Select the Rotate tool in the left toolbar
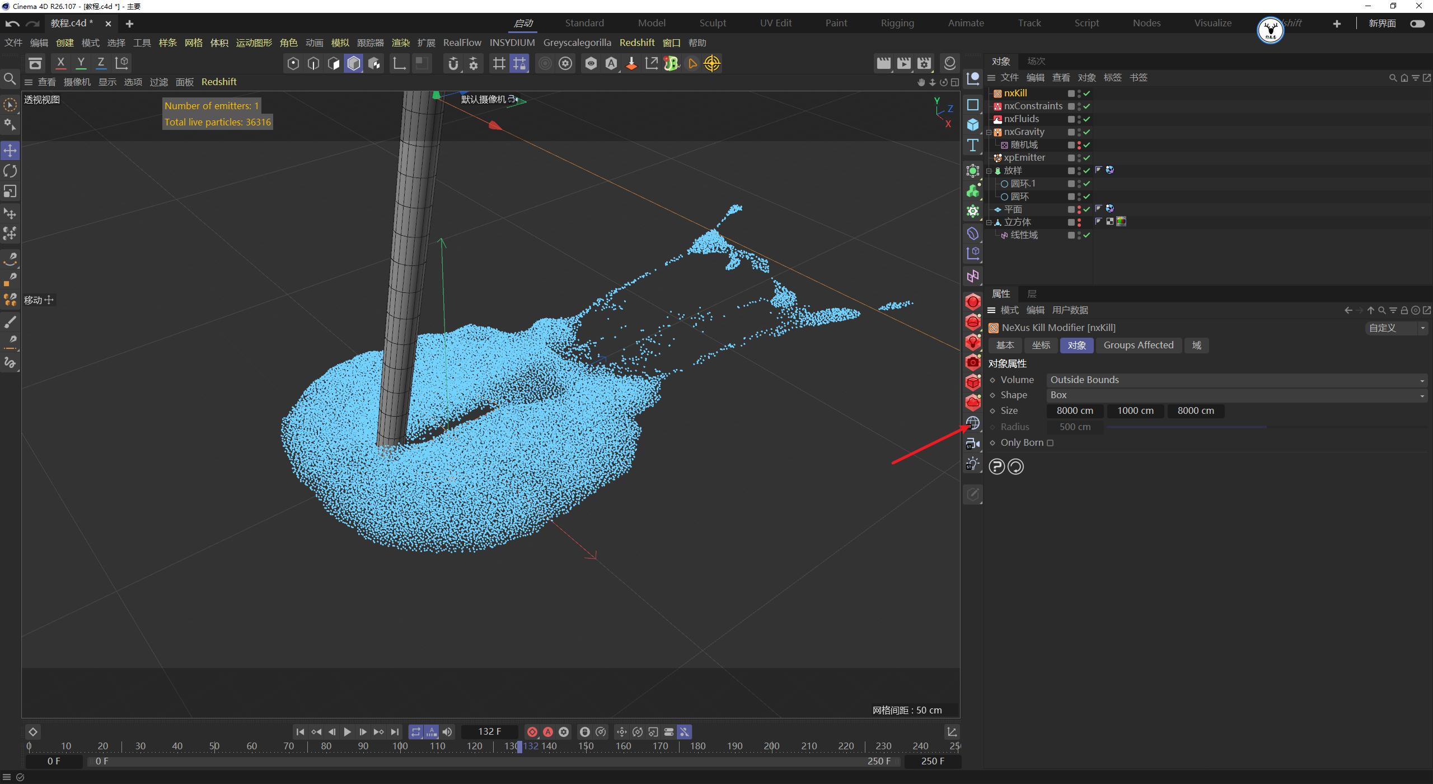 [10, 171]
